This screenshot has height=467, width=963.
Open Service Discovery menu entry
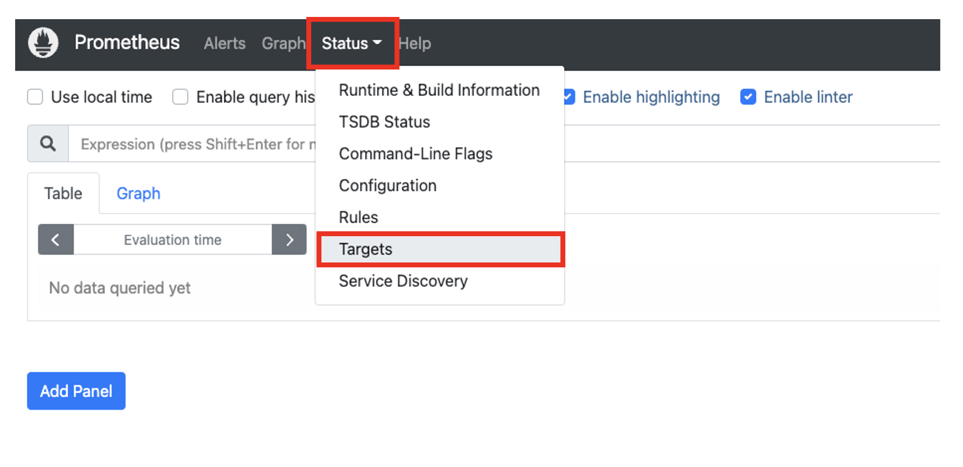point(440,281)
